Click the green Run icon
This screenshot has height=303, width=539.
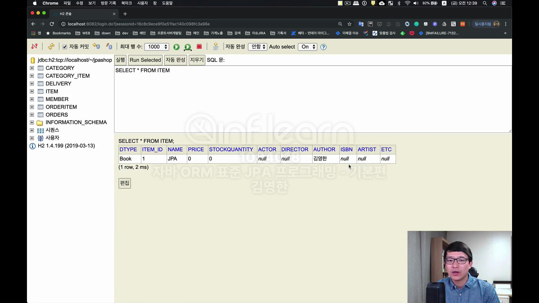pyautogui.click(x=176, y=47)
